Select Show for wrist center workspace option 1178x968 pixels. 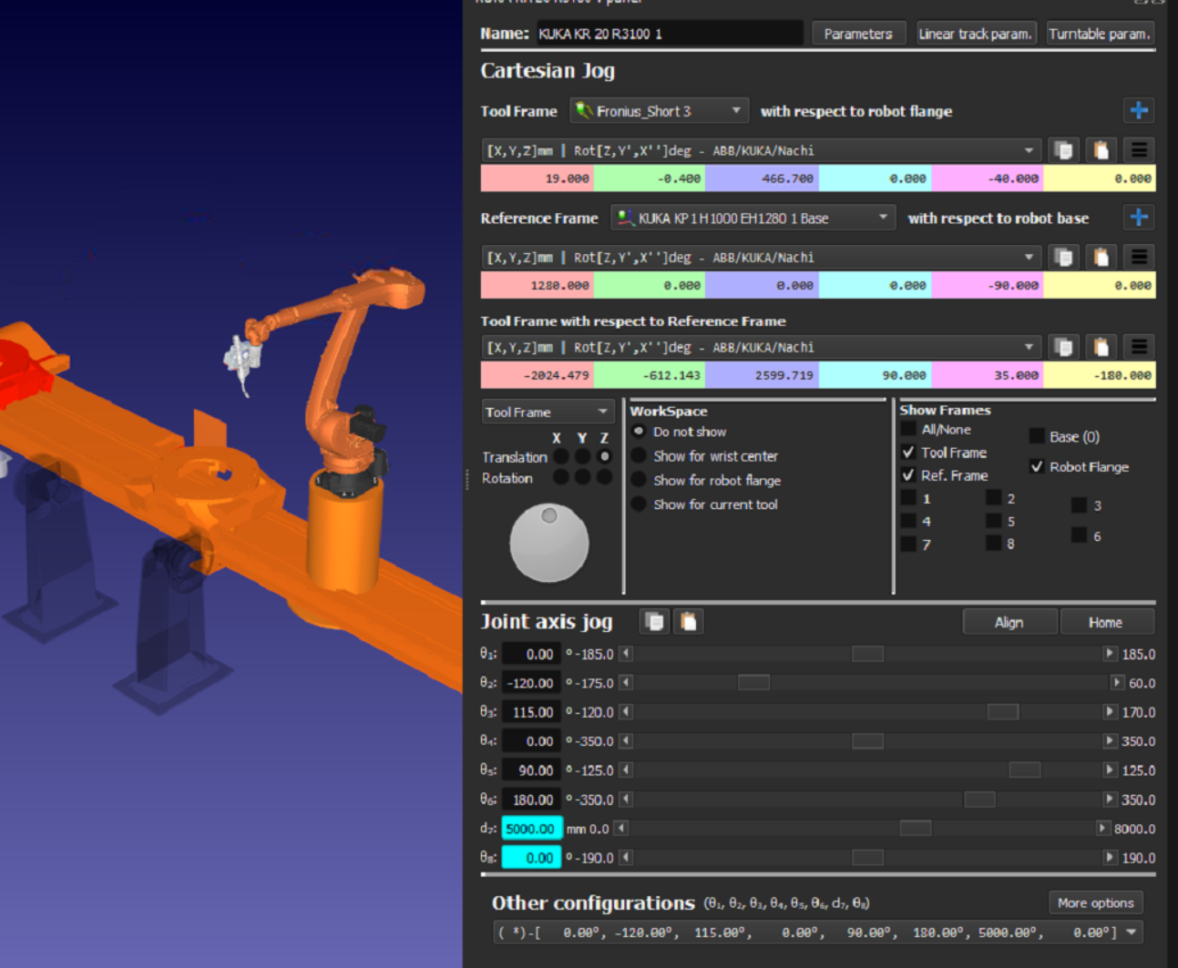(x=639, y=456)
